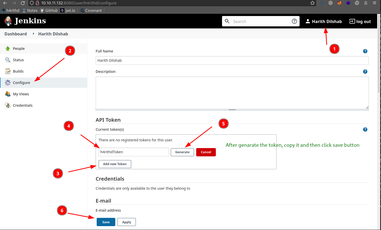The height and width of the screenshot is (230, 381).
Task: Open the Notes bookmark
Action: (30, 11)
